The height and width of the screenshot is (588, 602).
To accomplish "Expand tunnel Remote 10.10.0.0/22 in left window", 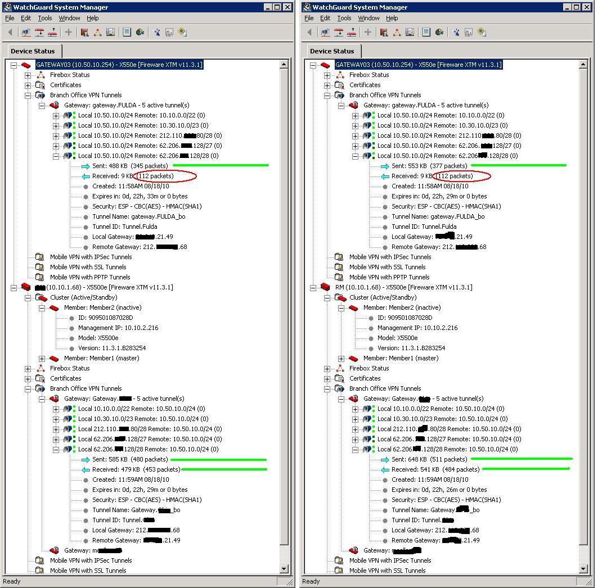I will pos(56,116).
